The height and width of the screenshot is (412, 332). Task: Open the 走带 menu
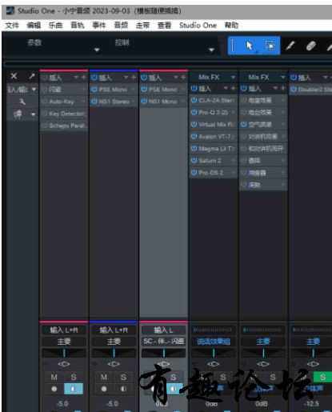(x=142, y=26)
